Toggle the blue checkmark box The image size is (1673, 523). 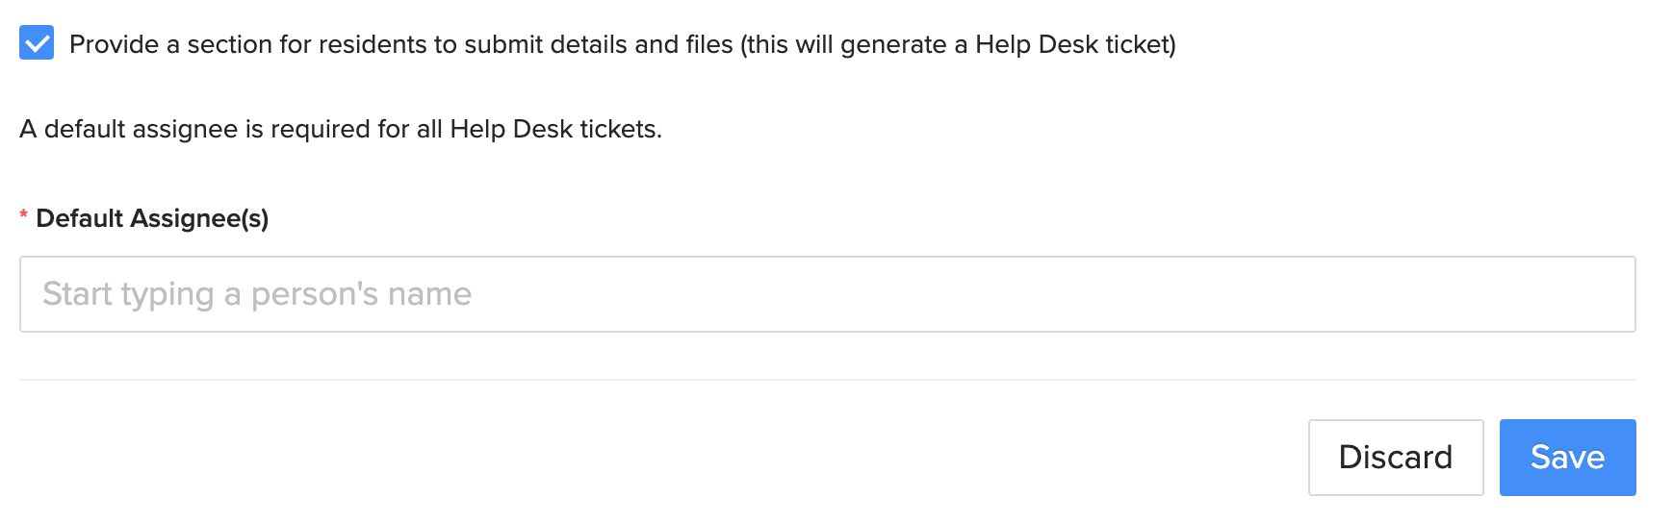point(37,43)
